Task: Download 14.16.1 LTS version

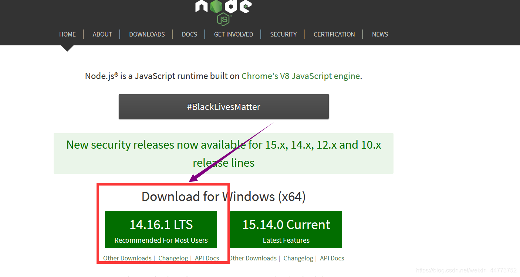Action: coord(161,229)
